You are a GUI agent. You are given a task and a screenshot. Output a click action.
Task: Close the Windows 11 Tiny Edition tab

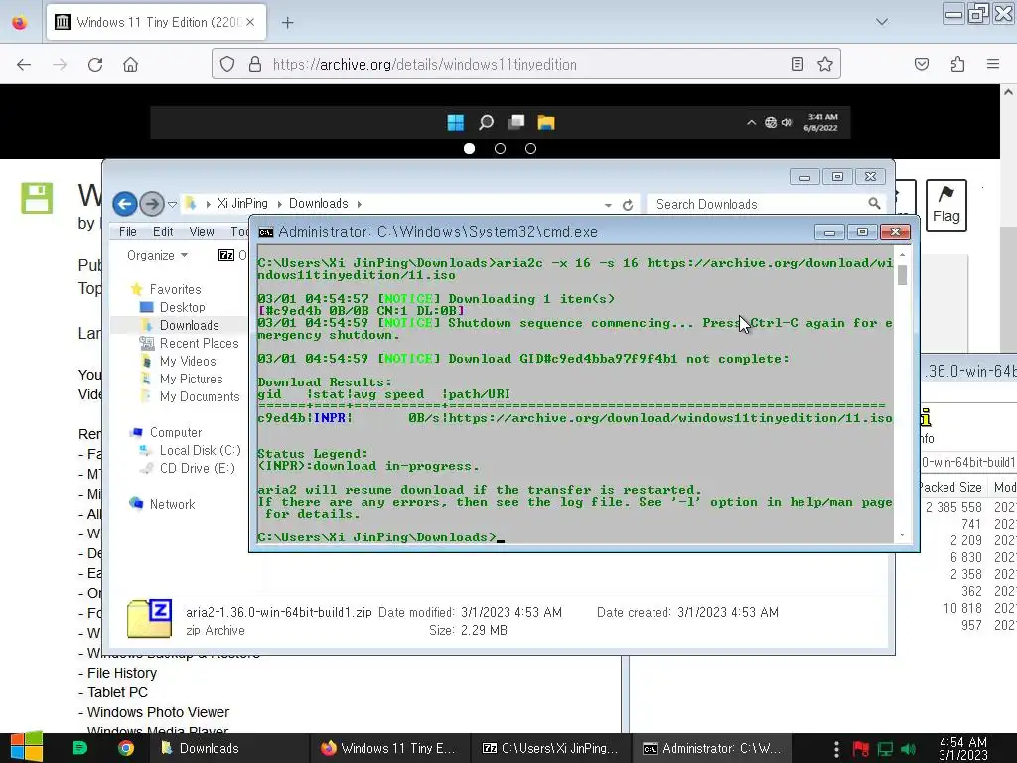click(x=250, y=22)
